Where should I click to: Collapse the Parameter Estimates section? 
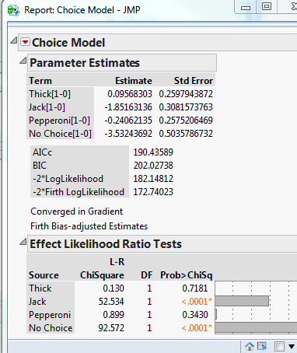pos(23,61)
